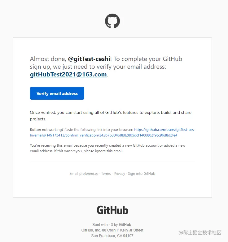Click the 'San Francisco, CA 94107' line

tap(112, 236)
